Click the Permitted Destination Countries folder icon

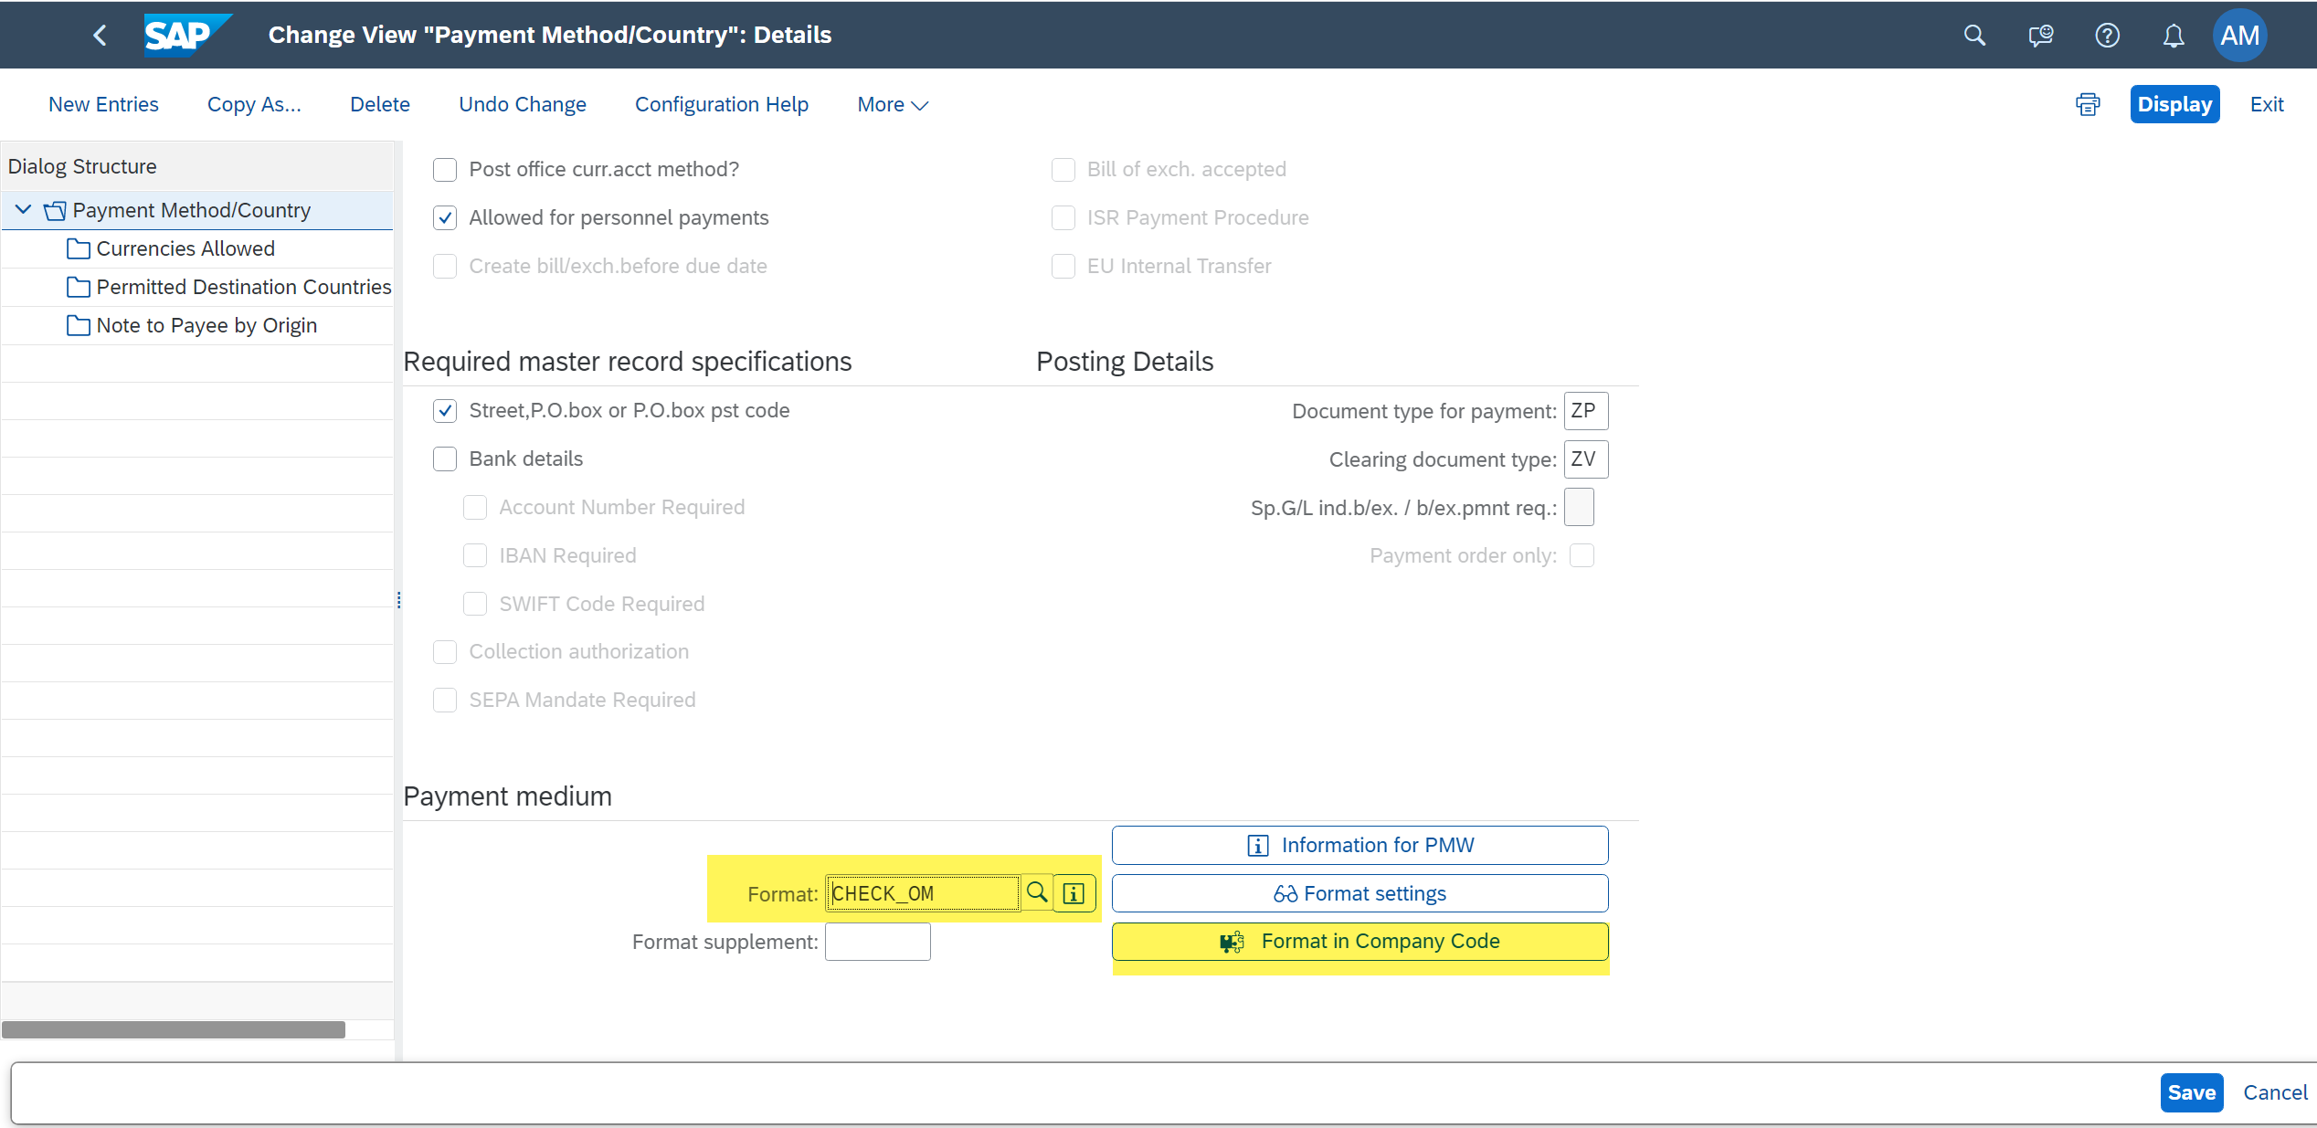click(79, 287)
